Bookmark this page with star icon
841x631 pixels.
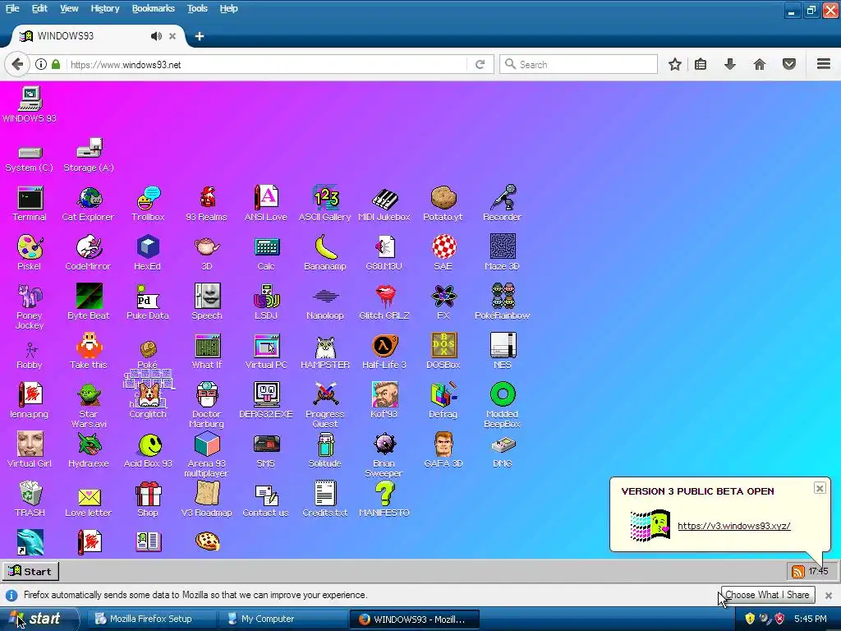[x=675, y=64]
